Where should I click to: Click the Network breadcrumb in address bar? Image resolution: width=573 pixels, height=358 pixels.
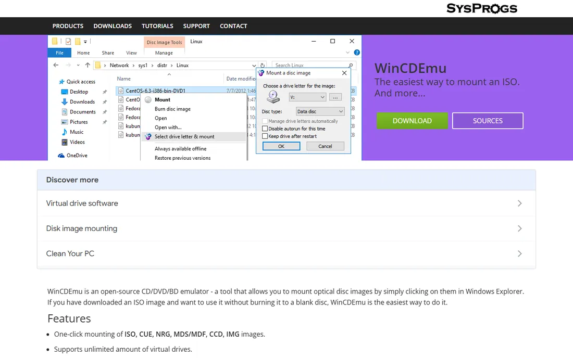point(119,66)
